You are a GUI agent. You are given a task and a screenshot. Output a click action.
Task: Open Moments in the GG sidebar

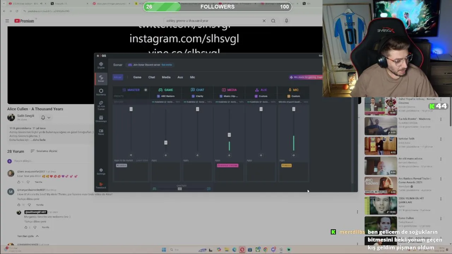101,92
